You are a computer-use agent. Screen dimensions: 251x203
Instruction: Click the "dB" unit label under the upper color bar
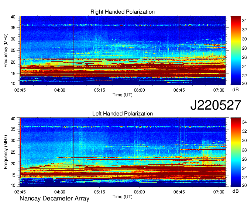(235, 90)
